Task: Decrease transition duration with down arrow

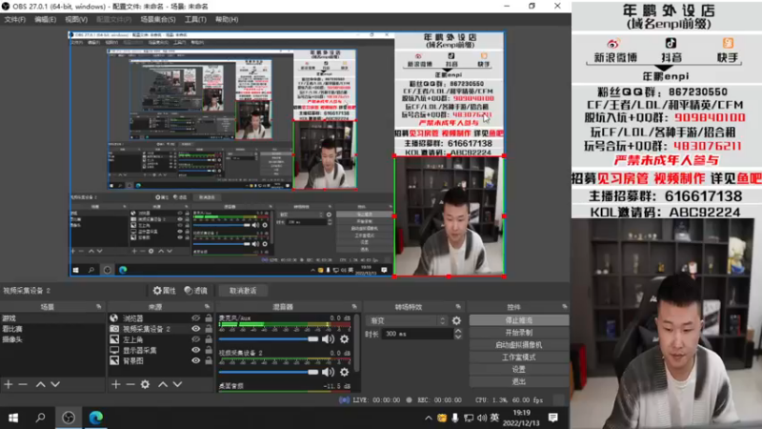Action: point(458,337)
